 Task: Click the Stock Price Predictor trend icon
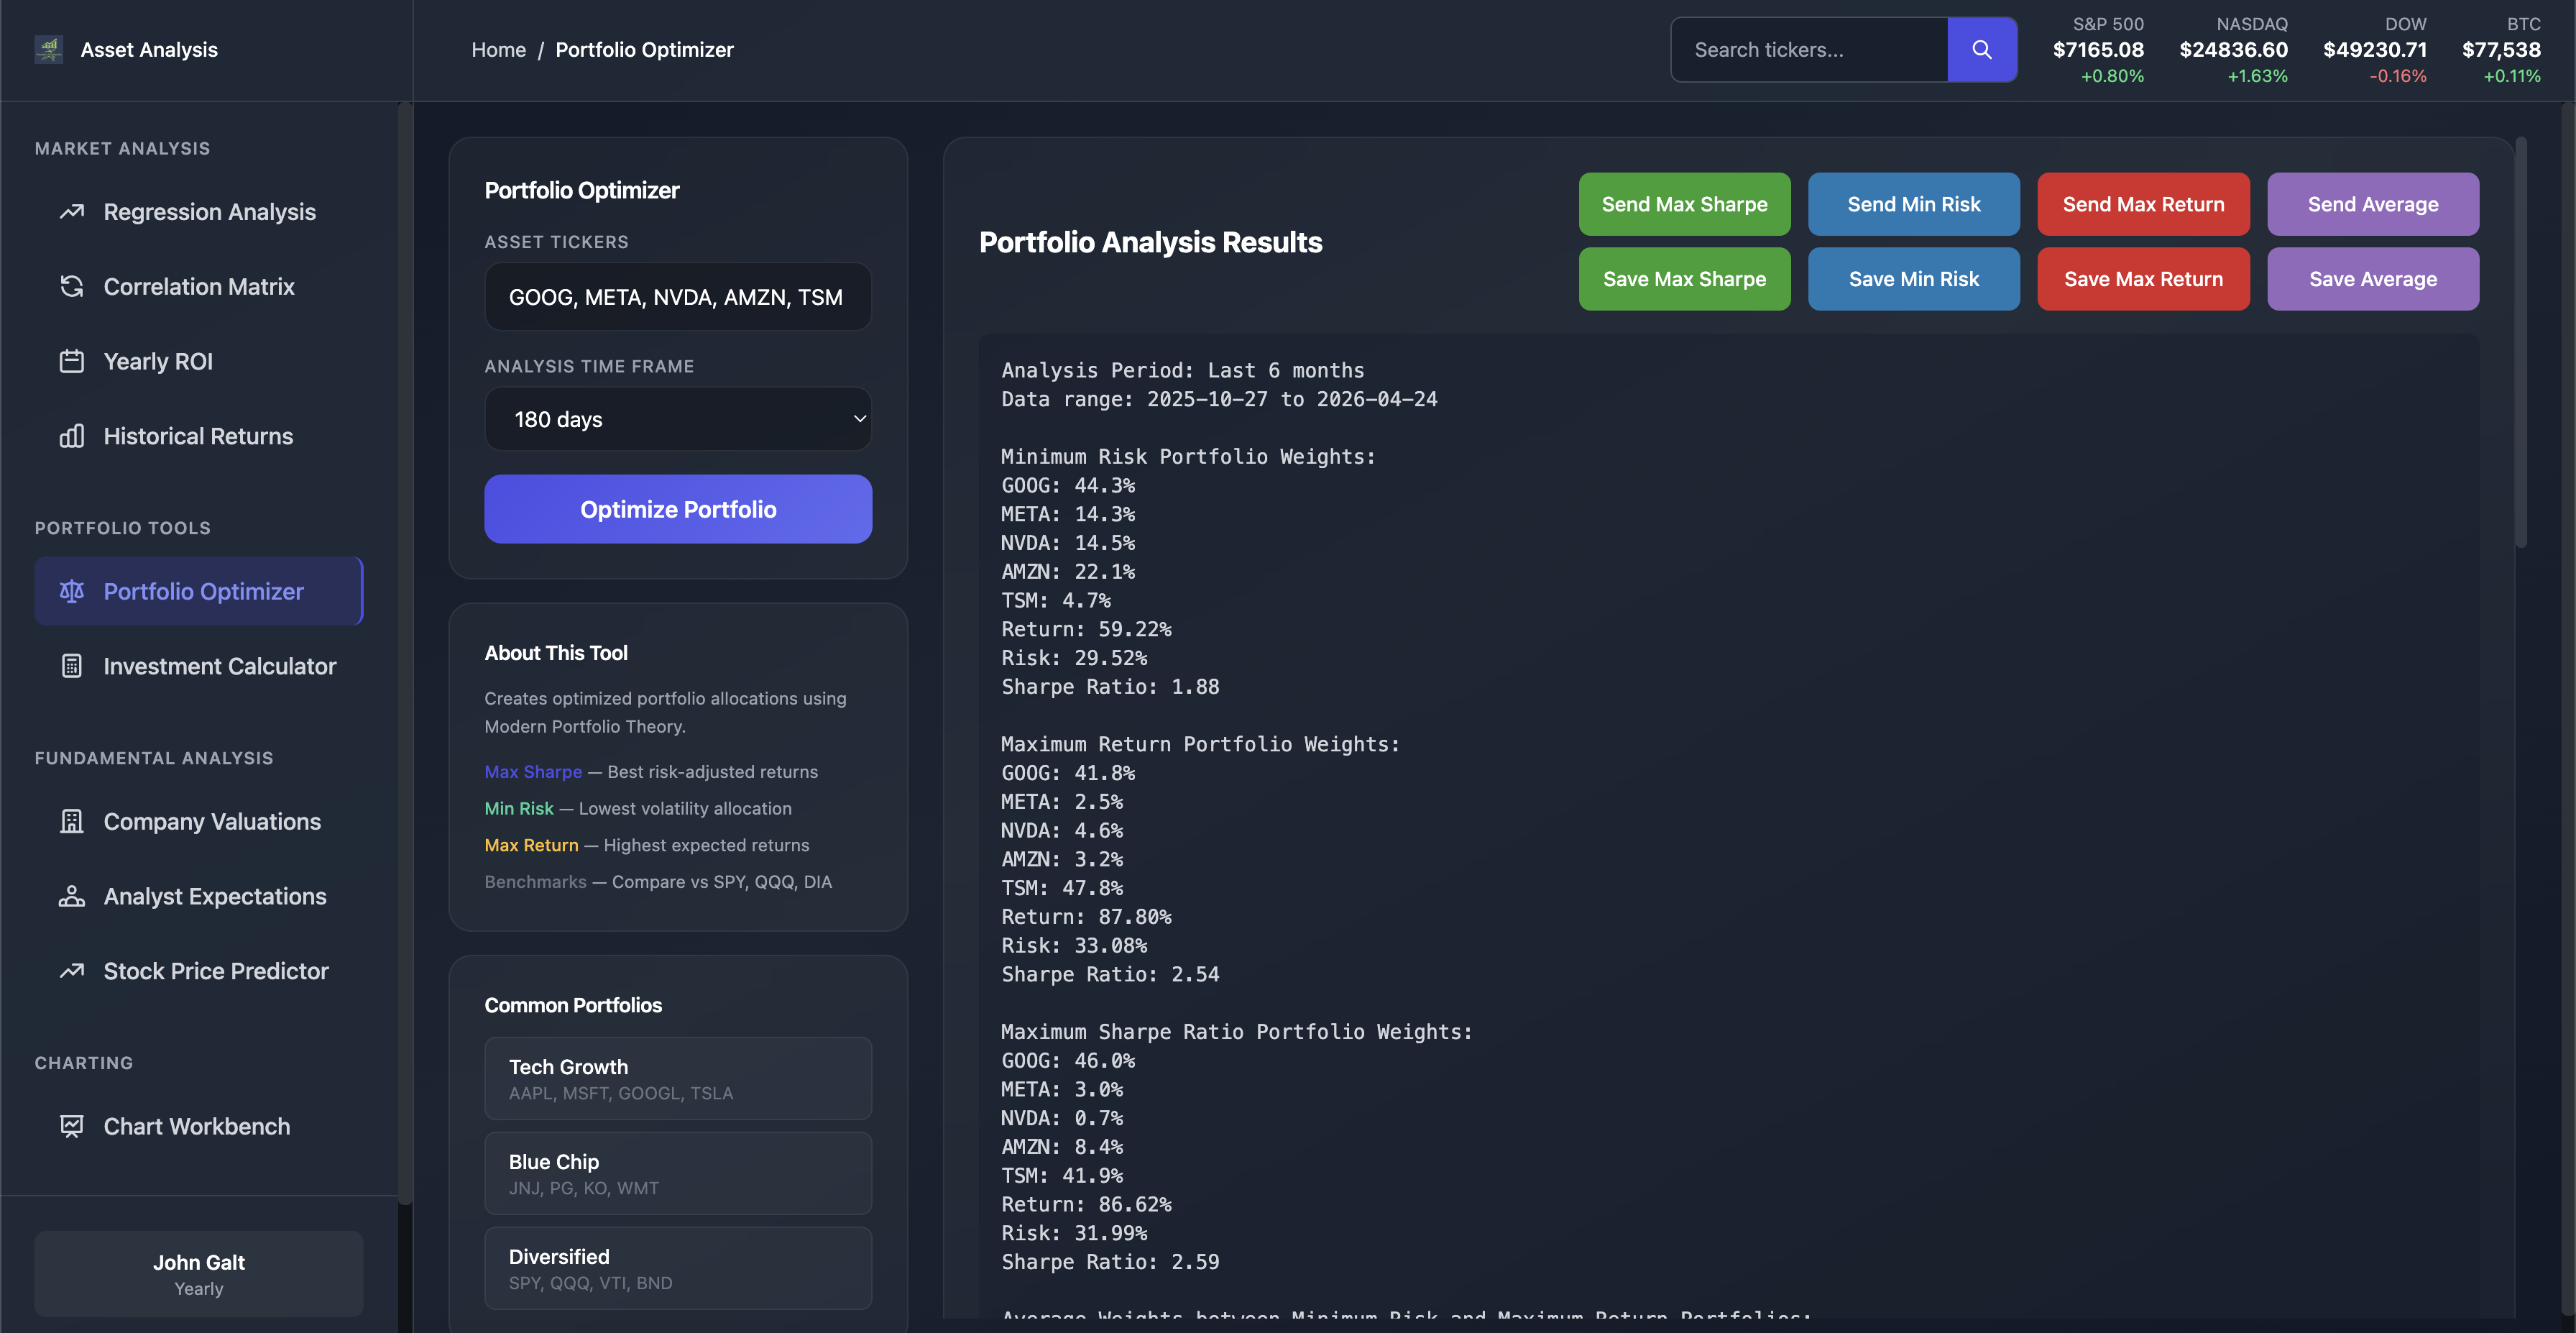pyautogui.click(x=71, y=971)
